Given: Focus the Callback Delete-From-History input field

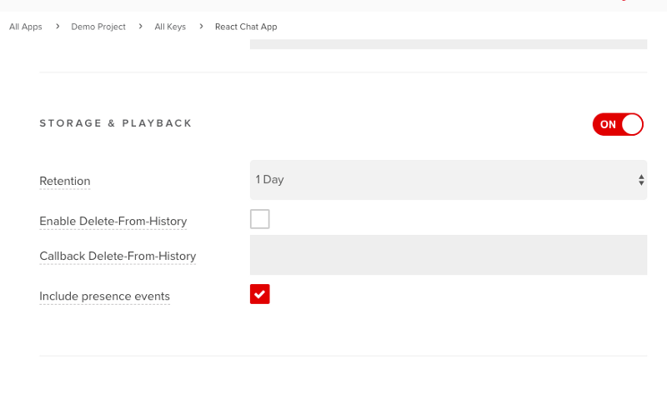Looking at the screenshot, I should (x=448, y=255).
